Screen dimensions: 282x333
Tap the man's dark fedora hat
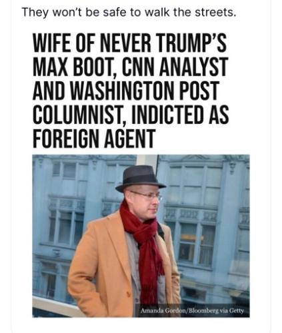(140, 178)
